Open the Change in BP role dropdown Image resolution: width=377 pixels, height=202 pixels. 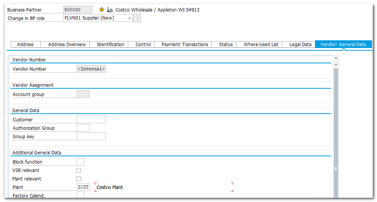[x=129, y=18]
